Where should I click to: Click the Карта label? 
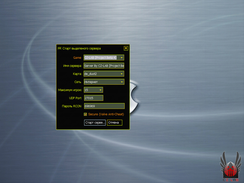(x=77, y=74)
